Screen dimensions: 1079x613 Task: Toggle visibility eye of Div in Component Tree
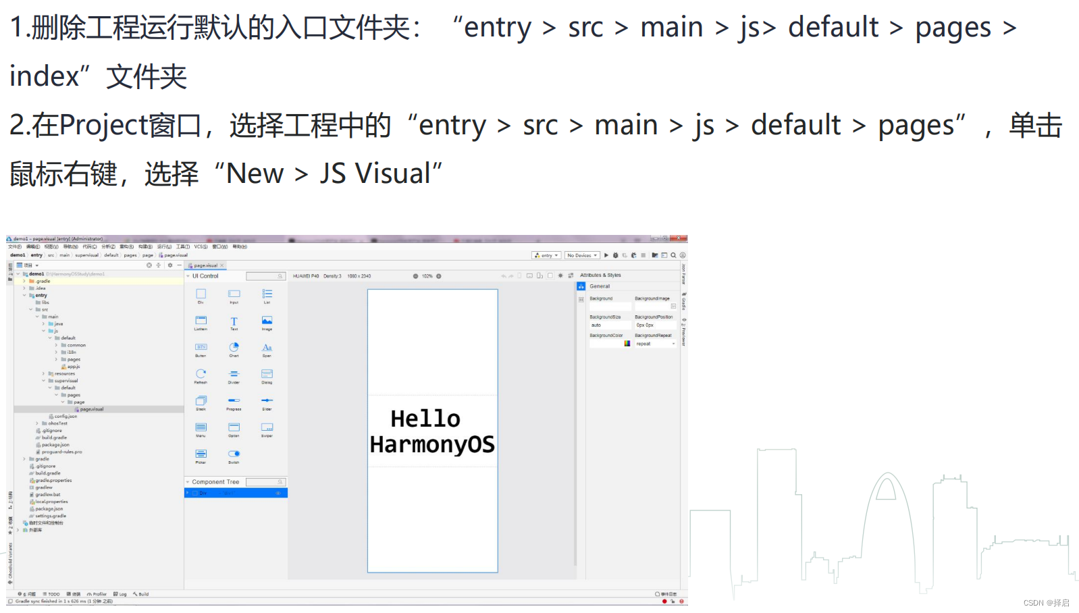click(278, 494)
